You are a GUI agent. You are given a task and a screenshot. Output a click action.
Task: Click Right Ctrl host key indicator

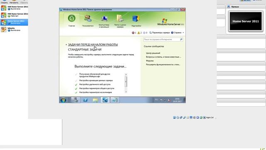click(x=210, y=117)
